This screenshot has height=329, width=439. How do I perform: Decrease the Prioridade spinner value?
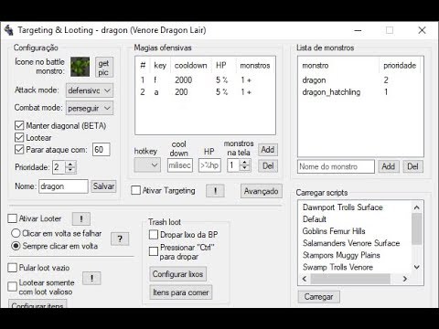tap(70, 170)
